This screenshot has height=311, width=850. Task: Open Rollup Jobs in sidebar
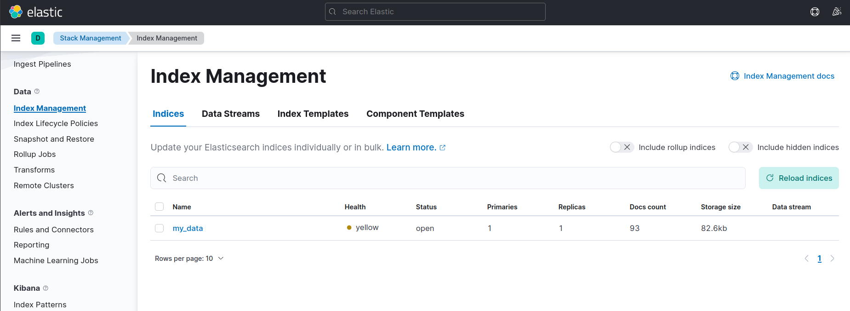pyautogui.click(x=34, y=154)
